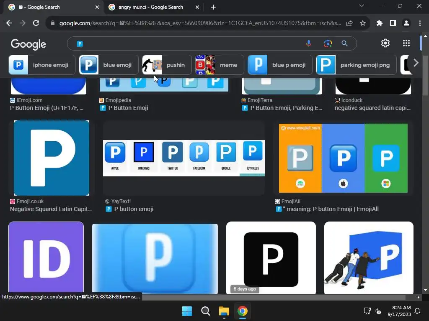Select the 'meme' suggestion chip
This screenshot has width=429, height=321.
tap(220, 65)
